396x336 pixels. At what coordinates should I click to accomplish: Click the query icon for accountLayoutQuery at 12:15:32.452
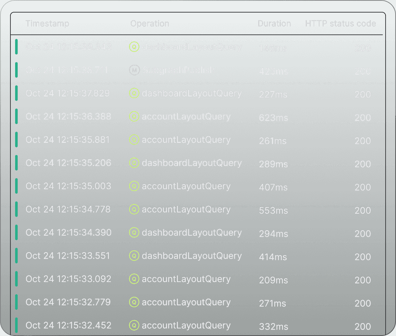(x=134, y=325)
